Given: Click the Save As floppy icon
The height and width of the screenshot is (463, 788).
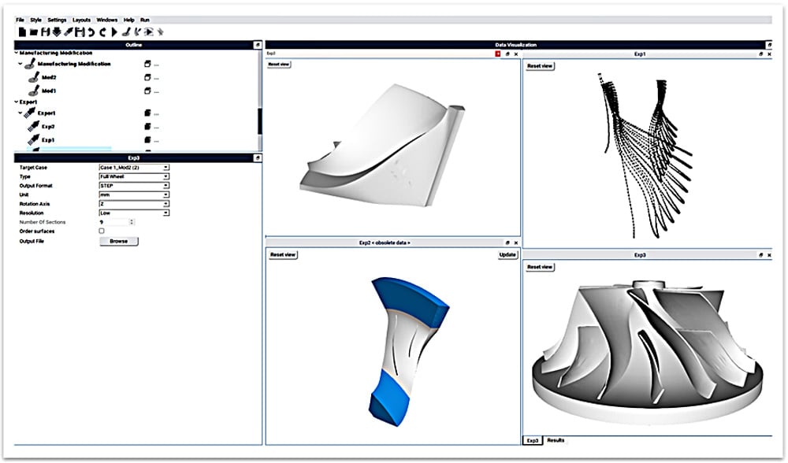Looking at the screenshot, I should pos(80,32).
